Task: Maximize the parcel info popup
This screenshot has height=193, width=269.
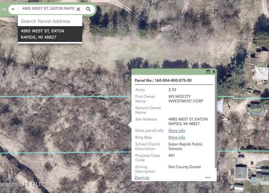Action: pyautogui.click(x=208, y=72)
